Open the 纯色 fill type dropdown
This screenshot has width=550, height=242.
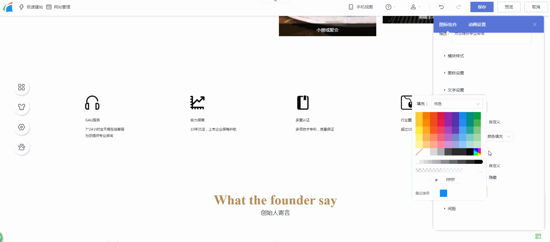[x=457, y=104]
